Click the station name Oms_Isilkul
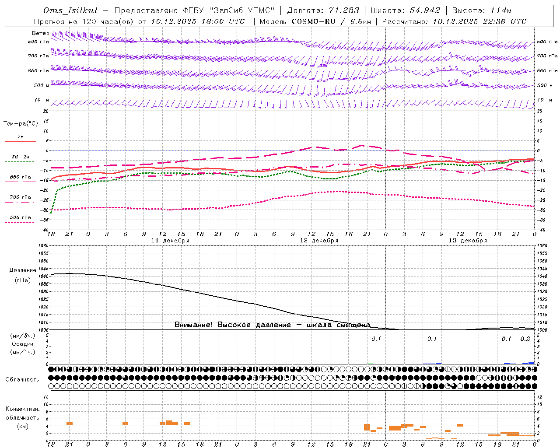This screenshot has height=448, width=560. pyautogui.click(x=71, y=10)
